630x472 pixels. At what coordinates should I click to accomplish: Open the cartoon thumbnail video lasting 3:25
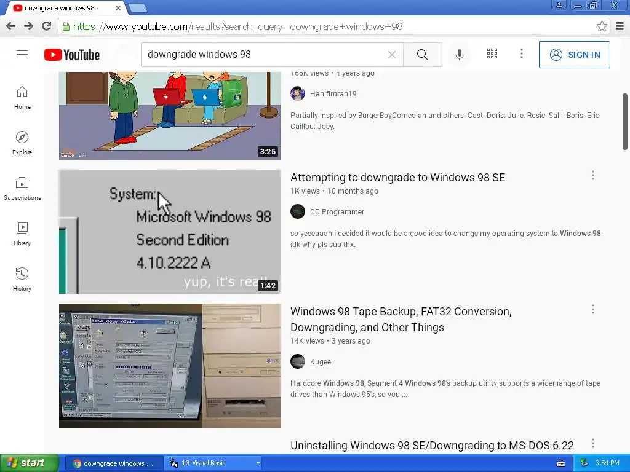(x=170, y=116)
